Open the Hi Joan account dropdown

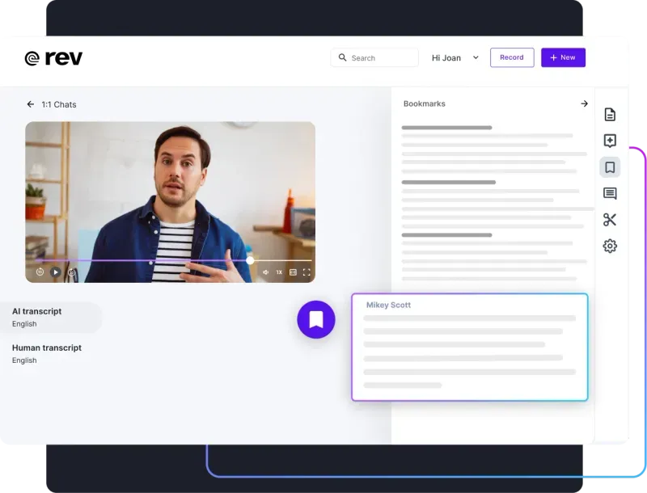coord(455,57)
